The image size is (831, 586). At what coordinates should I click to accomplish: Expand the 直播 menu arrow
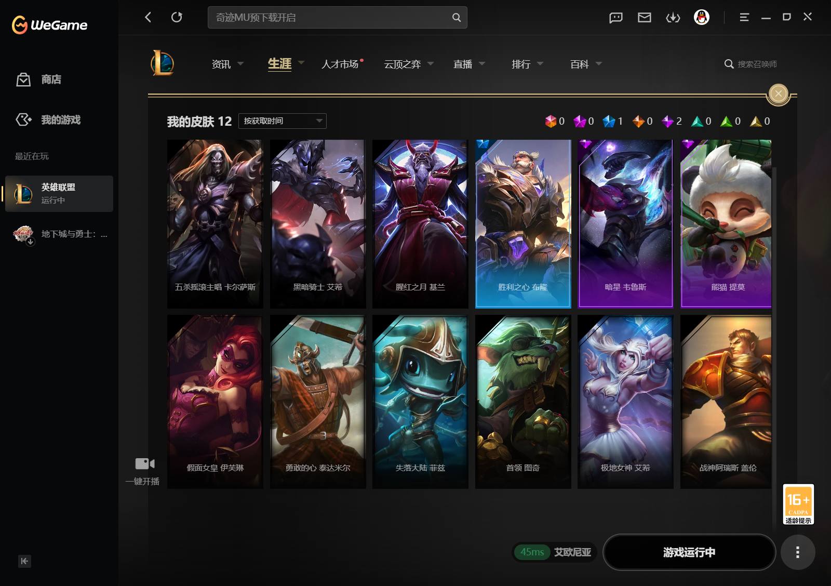[x=482, y=63]
